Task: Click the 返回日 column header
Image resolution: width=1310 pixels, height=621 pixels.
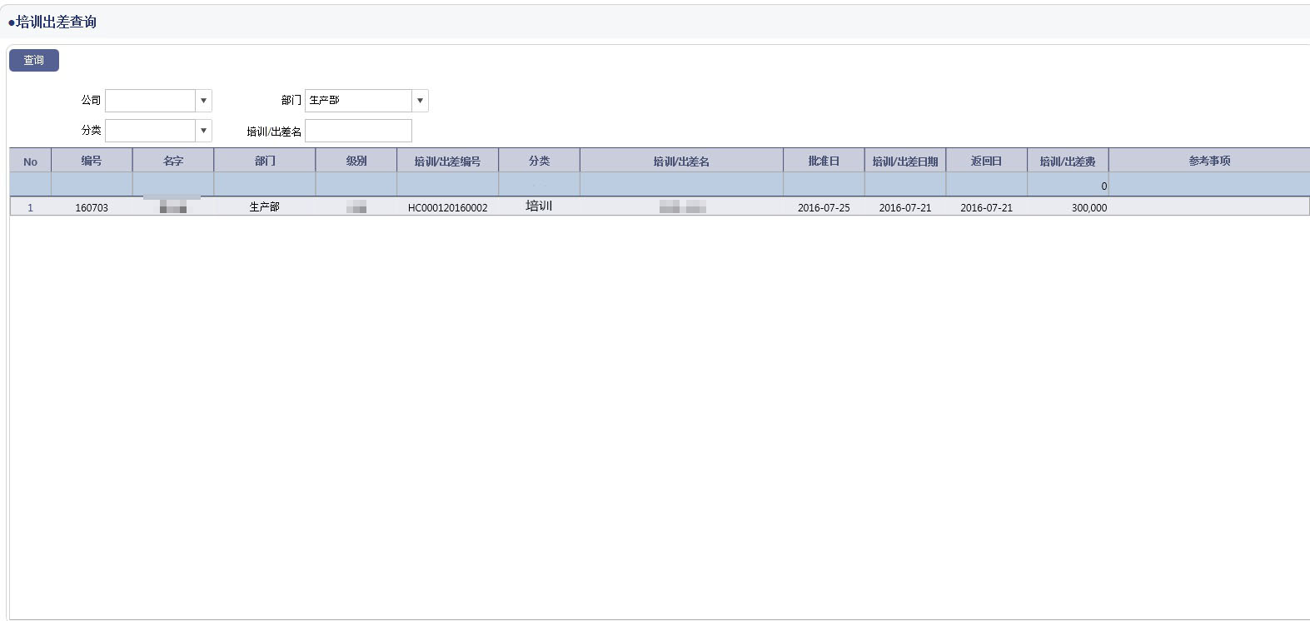Action: click(986, 161)
